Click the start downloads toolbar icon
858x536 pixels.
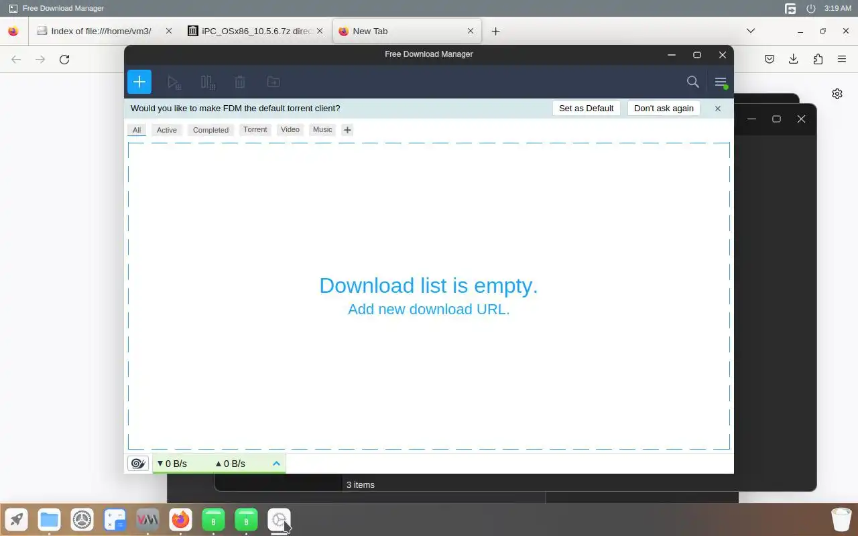tap(174, 82)
